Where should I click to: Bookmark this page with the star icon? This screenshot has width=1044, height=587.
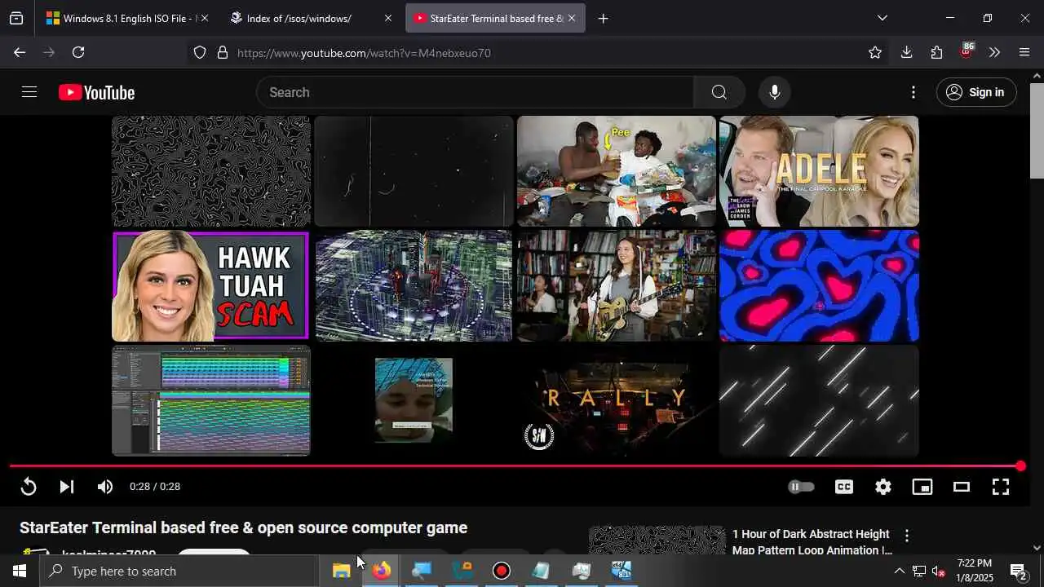pyautogui.click(x=875, y=53)
